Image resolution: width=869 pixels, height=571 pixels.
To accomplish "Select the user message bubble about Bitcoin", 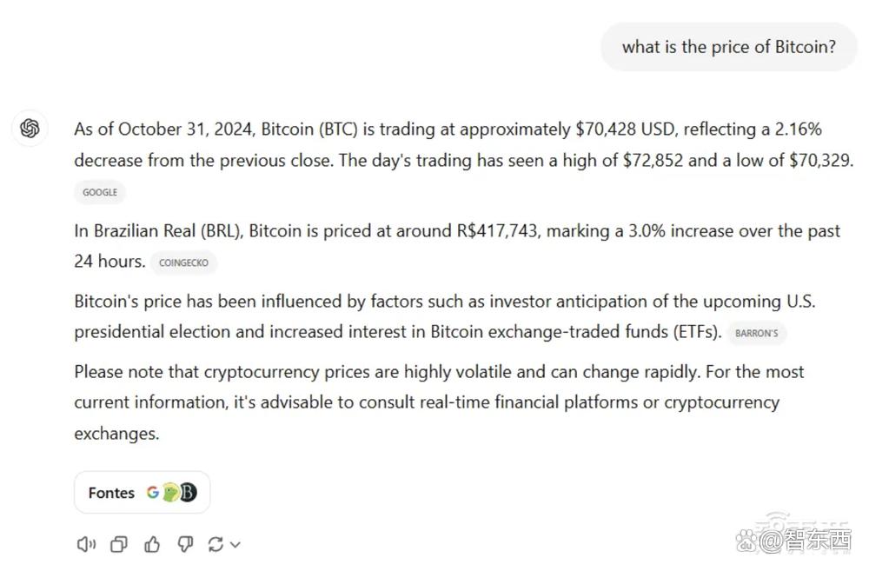I will [729, 47].
